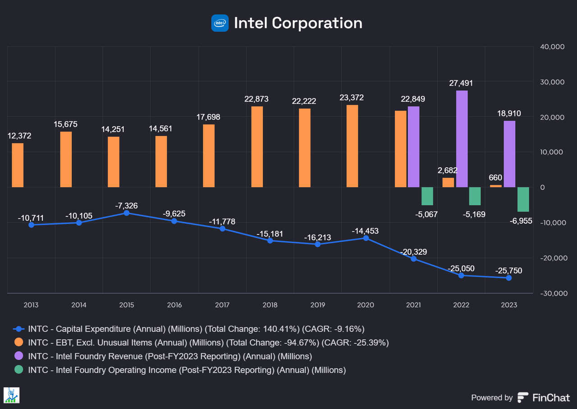Select the 2023 green Operating Income bar
577x409 pixels.
pos(523,199)
